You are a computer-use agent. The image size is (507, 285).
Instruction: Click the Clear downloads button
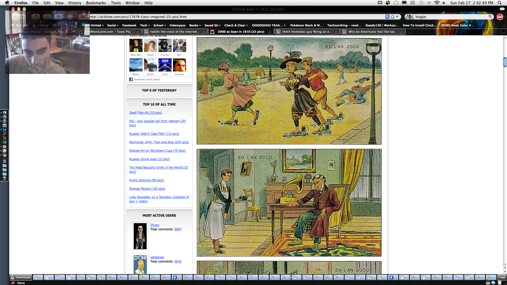pos(502,277)
